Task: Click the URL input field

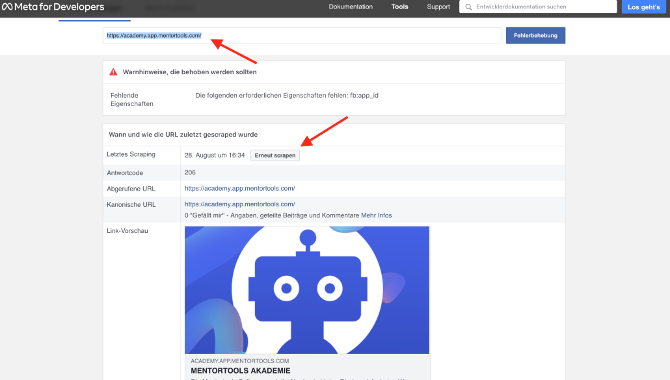Action: click(x=302, y=36)
